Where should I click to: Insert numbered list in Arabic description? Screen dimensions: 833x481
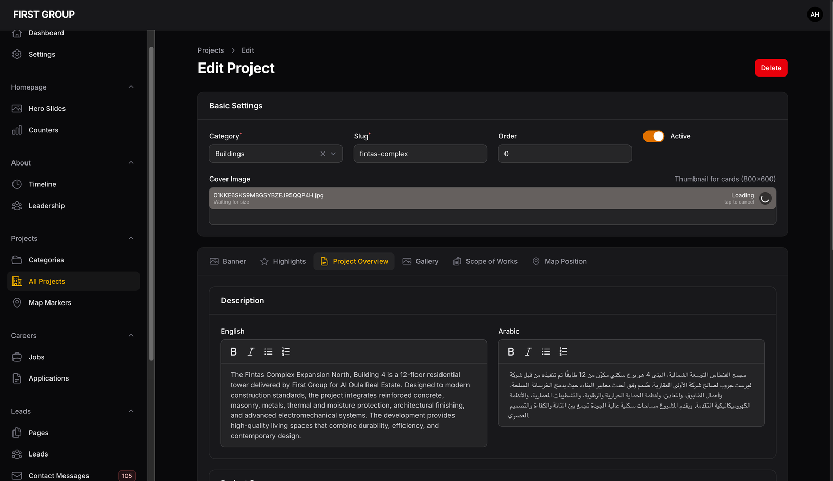click(563, 352)
